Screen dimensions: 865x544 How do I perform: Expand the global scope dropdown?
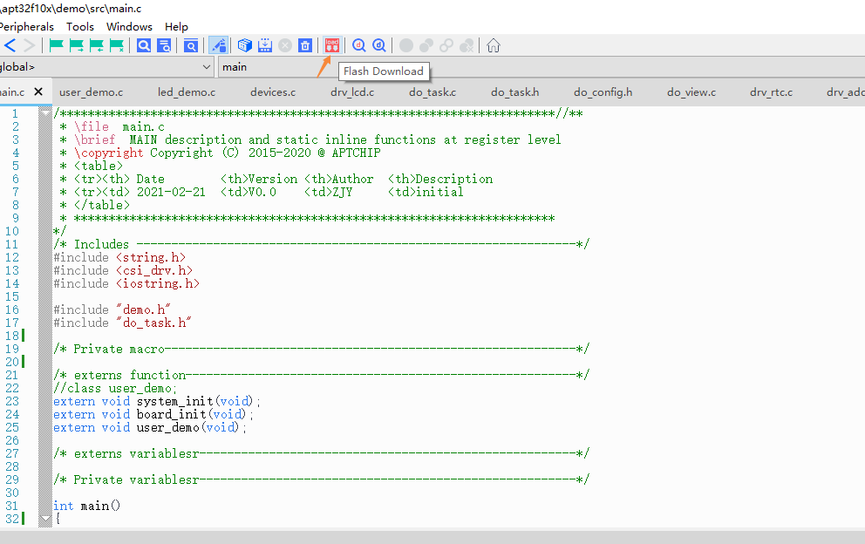pyautogui.click(x=207, y=67)
